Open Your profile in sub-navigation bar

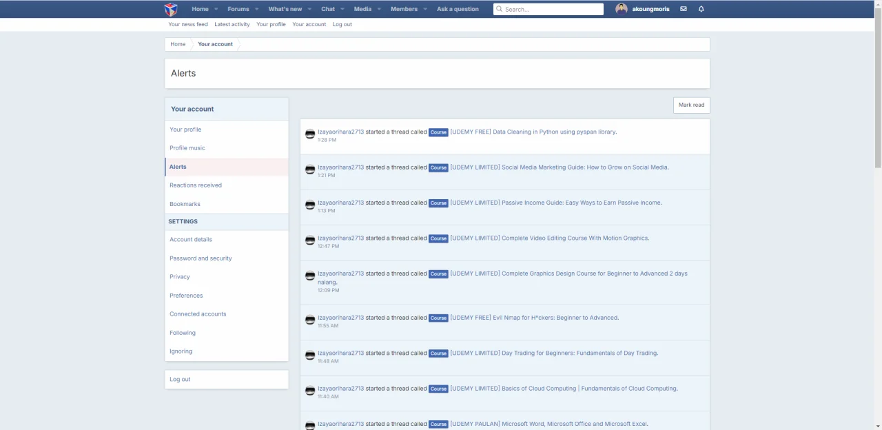coord(271,24)
